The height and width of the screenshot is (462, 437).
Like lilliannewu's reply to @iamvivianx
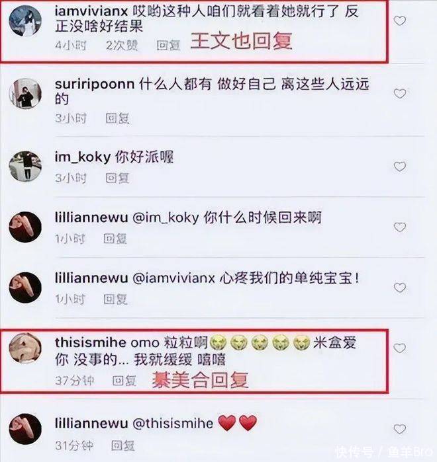[x=400, y=288]
